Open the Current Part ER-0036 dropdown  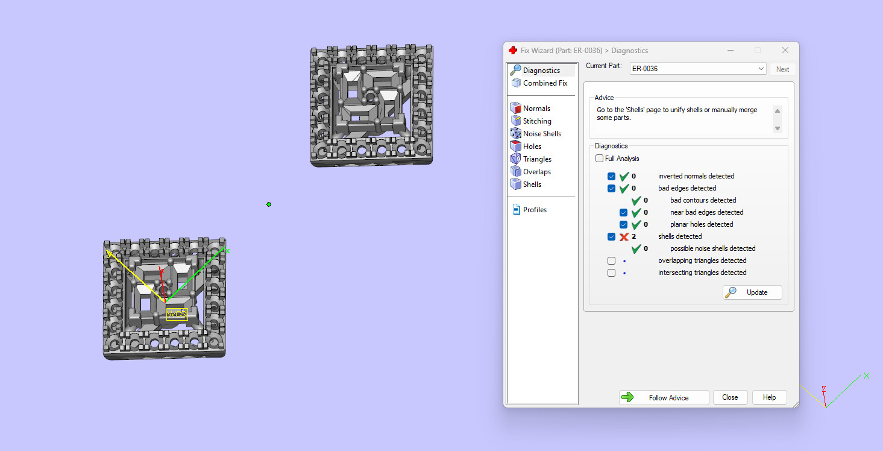[x=698, y=69]
